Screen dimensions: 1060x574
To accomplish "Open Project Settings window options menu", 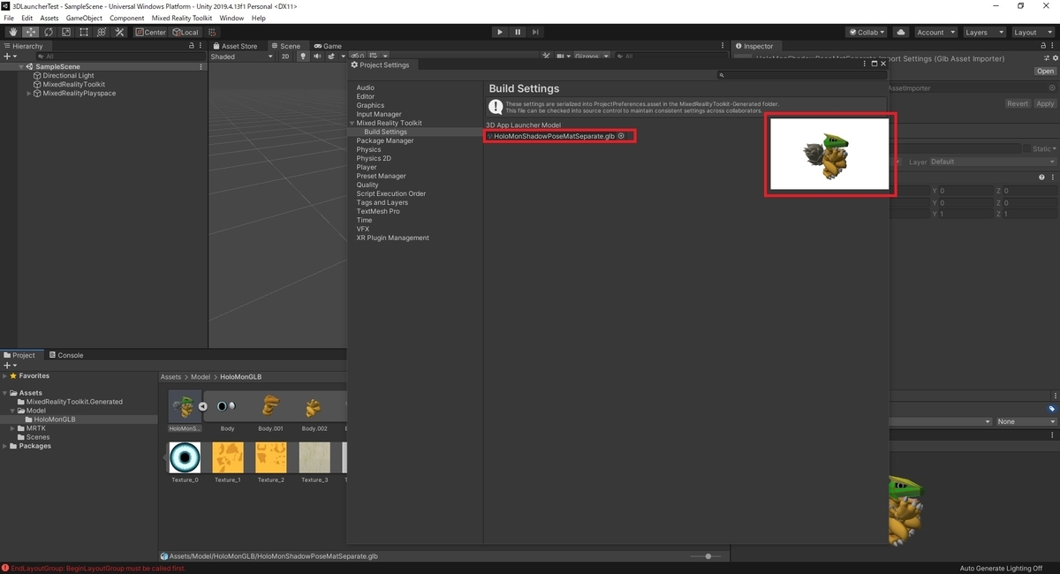I will pos(865,64).
